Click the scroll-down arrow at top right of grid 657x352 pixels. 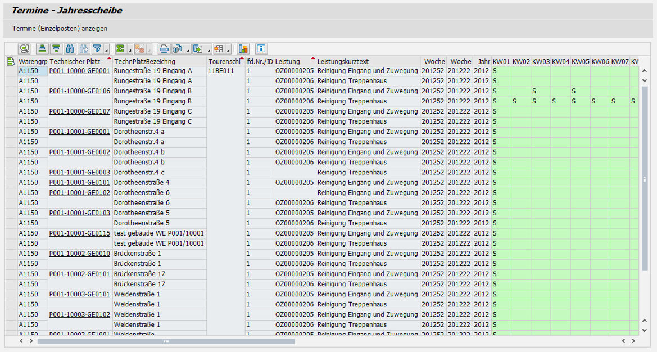pyautogui.click(x=645, y=81)
